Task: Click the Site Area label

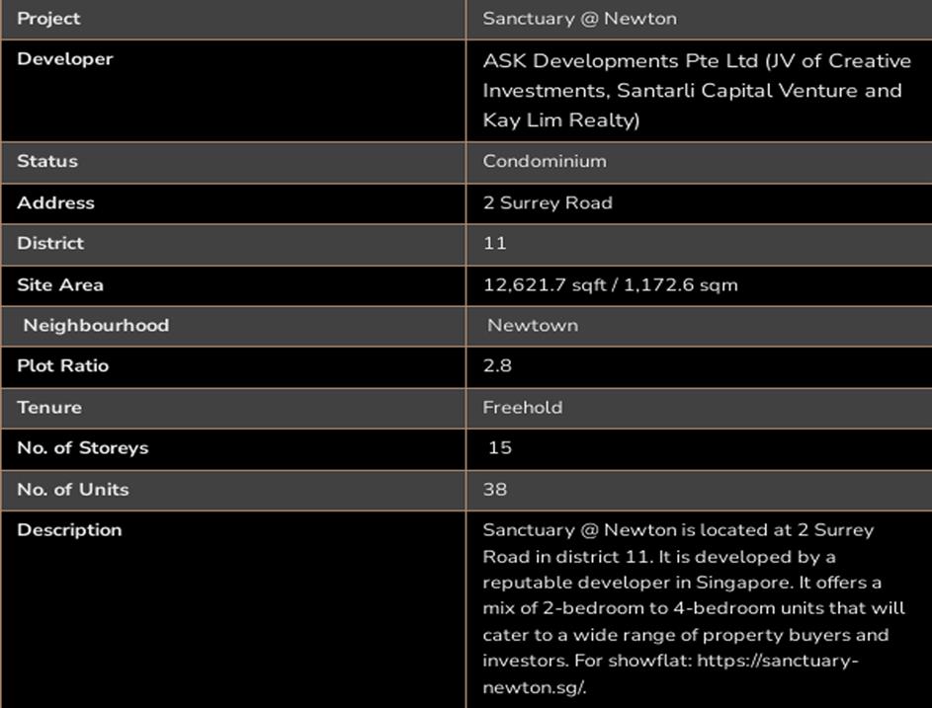Action: [x=60, y=284]
